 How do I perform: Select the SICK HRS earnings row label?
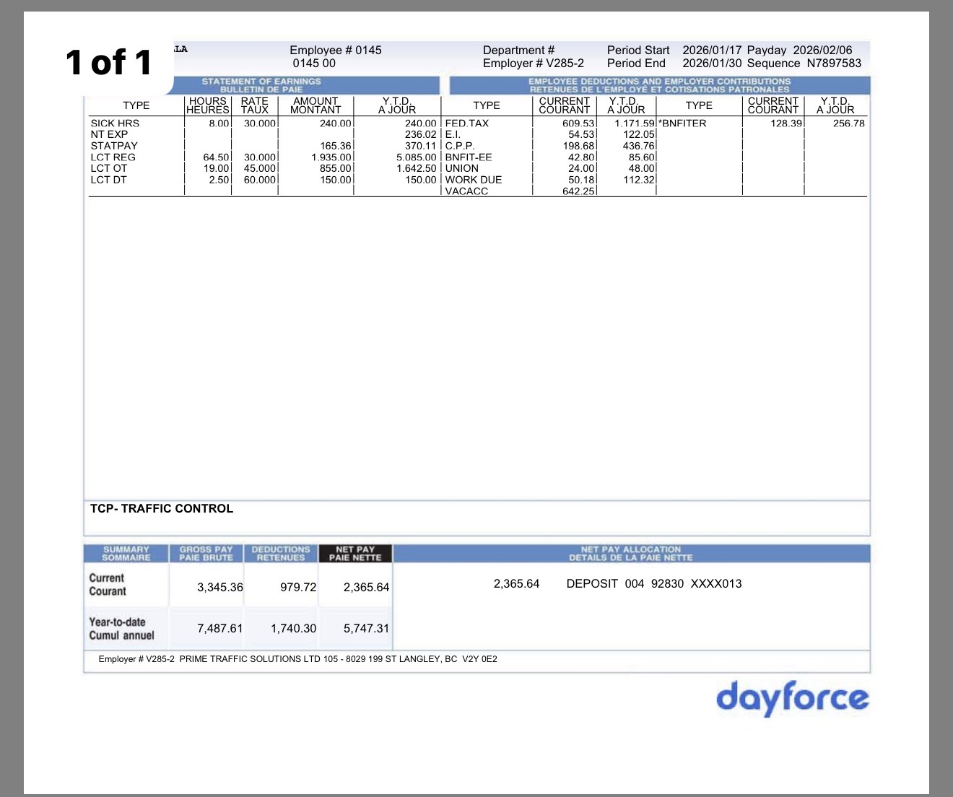pos(115,123)
